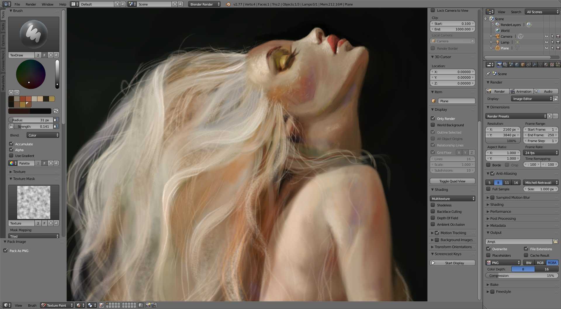Enable Use Gradient checkbox
561x309 pixels.
11,156
